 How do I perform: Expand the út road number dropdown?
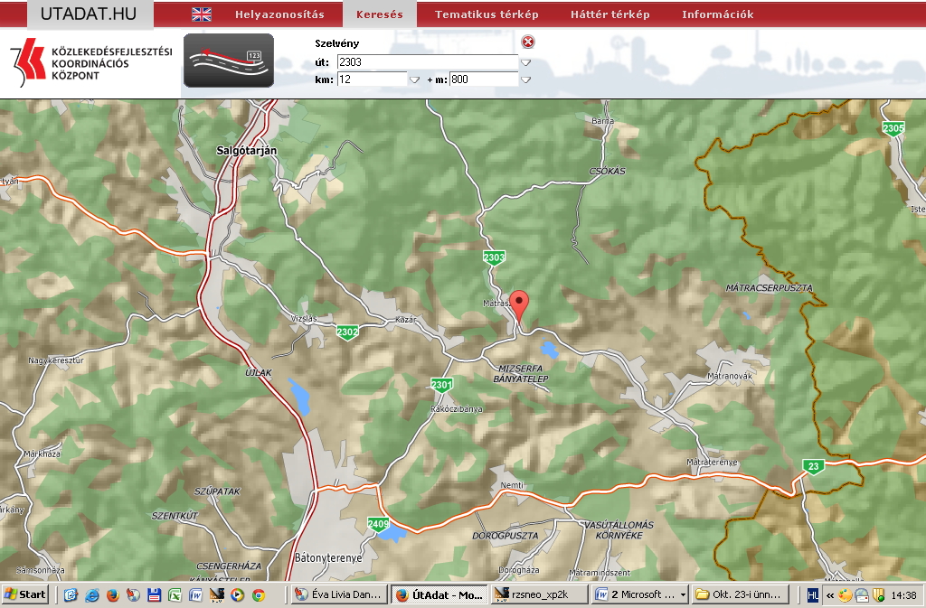(525, 62)
